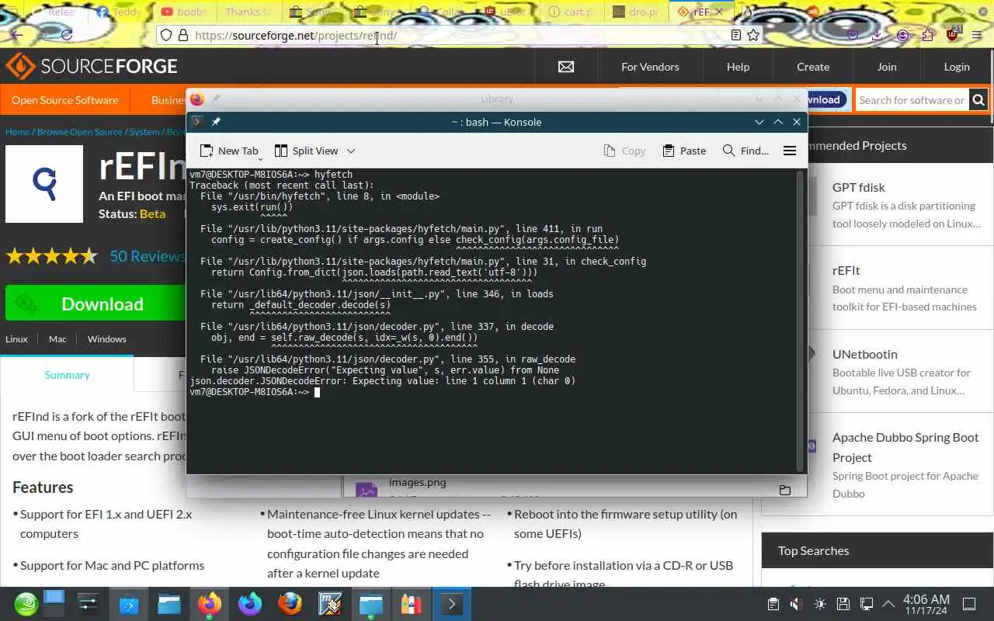Open the clipboard tray icon
This screenshot has height=621, width=994.
coord(773,604)
